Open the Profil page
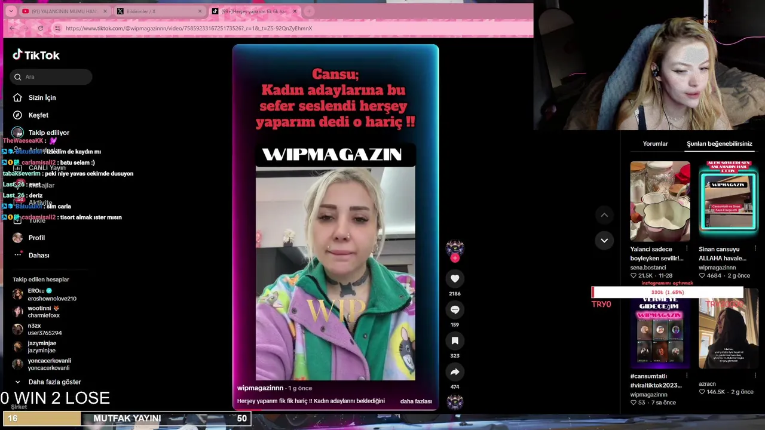The image size is (765, 430). (29, 238)
